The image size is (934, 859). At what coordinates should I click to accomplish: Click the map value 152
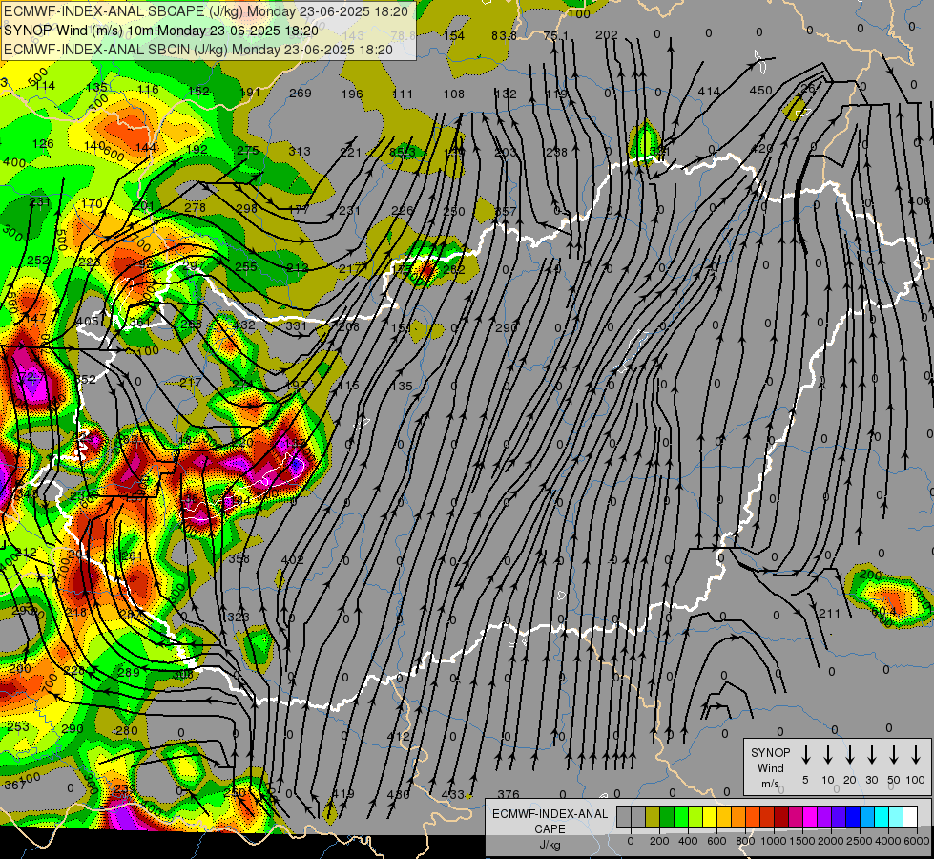tap(199, 91)
